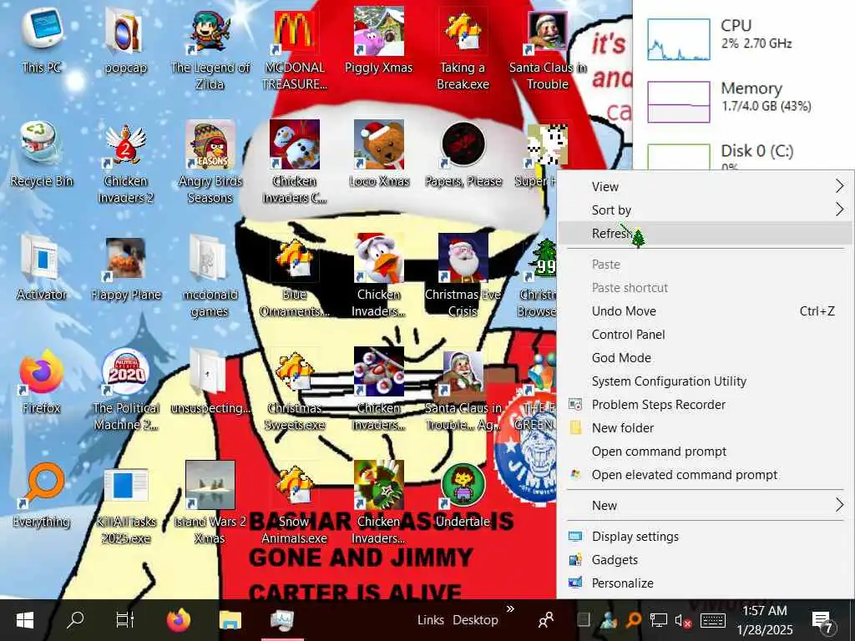Expand the New submenu
The width and height of the screenshot is (855, 641).
point(705,505)
